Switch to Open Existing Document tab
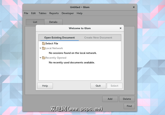The width and height of the screenshot is (165, 115). click(60, 38)
